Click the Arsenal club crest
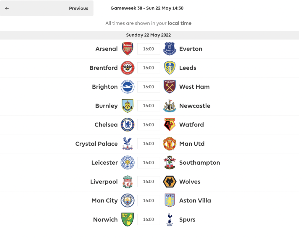This screenshot has height=240, width=303. coord(128,49)
